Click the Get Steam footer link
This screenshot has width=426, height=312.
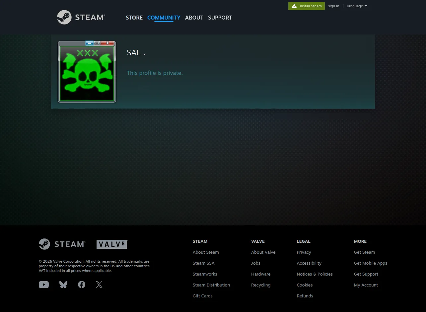tap(365, 252)
